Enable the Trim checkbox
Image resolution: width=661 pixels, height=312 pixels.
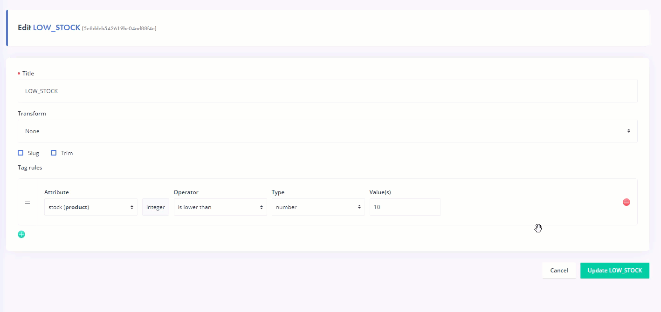(x=54, y=153)
